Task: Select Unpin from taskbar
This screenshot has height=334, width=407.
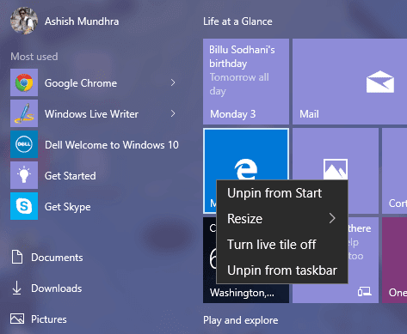Action: tap(282, 270)
